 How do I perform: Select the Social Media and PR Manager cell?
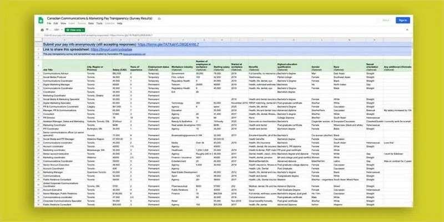click(x=64, y=139)
